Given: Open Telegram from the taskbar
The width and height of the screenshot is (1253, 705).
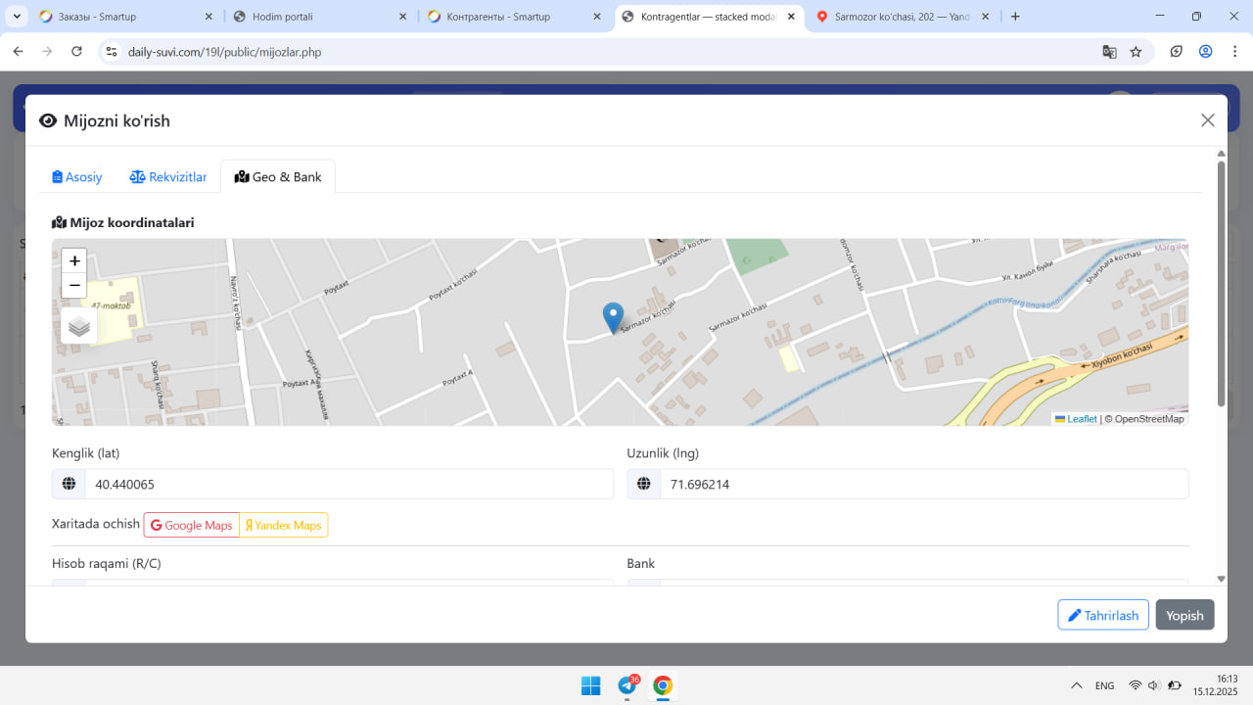Looking at the screenshot, I should pos(627,685).
